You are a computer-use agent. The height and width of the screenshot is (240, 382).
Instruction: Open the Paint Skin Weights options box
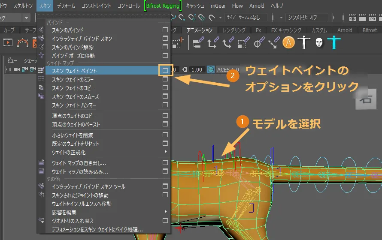point(165,70)
